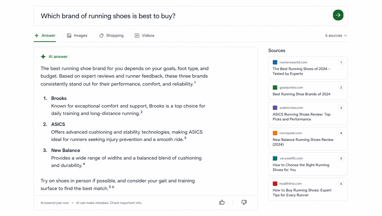Click citation 6 after the closing tip
Viewport: 382px width, 216px height.
(x=113, y=187)
